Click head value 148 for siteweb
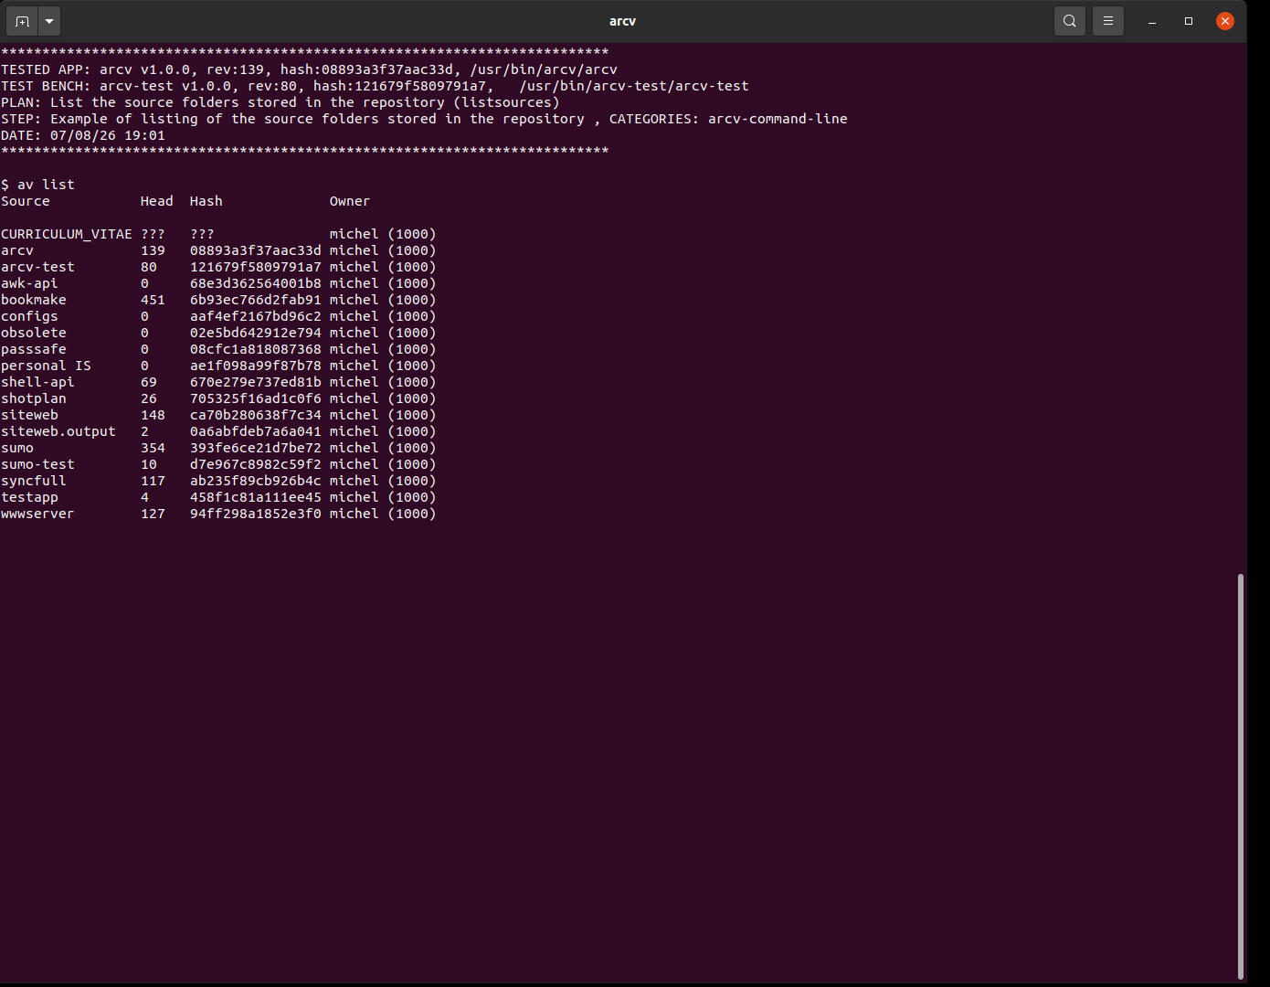Image resolution: width=1270 pixels, height=987 pixels. 153,415
